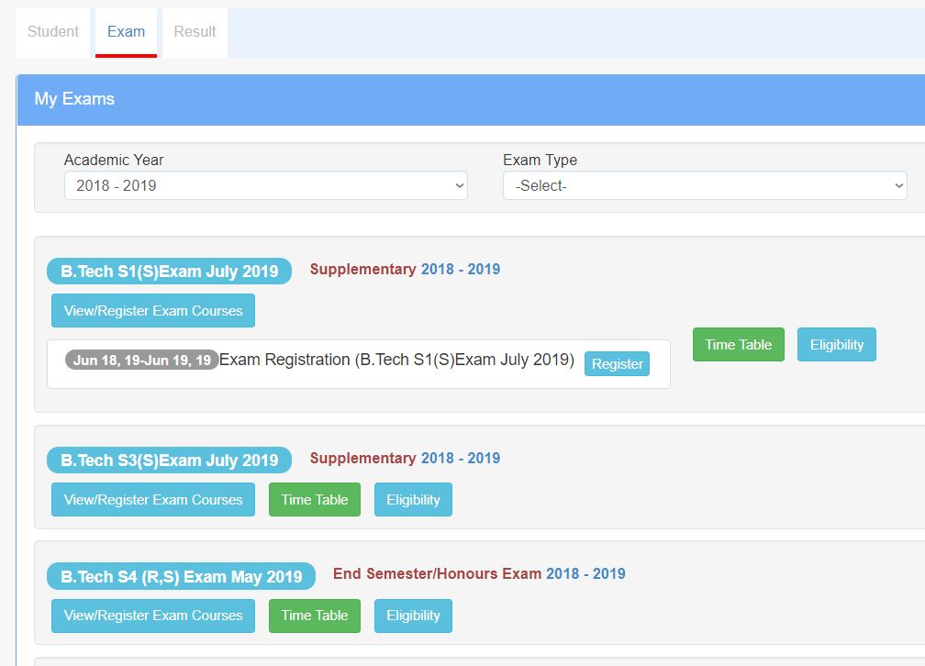Check Eligibility for B.Tech S1(S)Exam July 2019
The image size is (925, 666).
[836, 344]
